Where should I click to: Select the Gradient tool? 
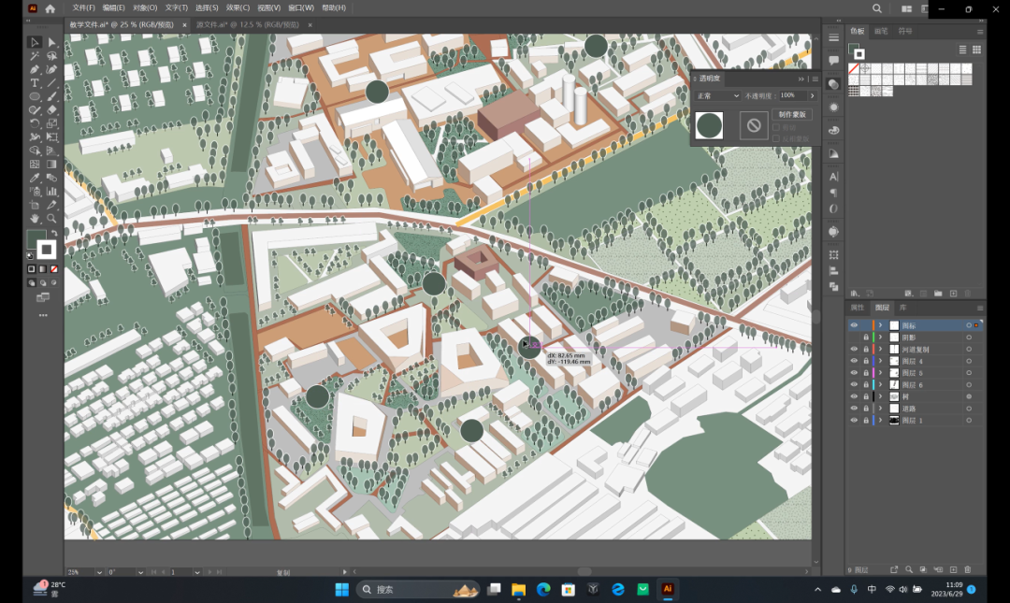51,165
